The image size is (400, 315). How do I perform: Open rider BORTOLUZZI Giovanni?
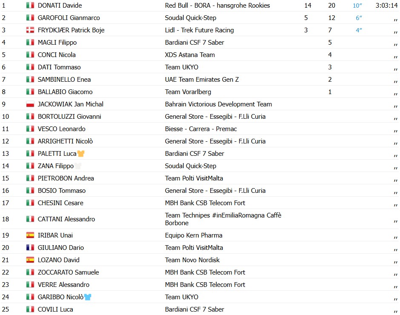pos(69,116)
